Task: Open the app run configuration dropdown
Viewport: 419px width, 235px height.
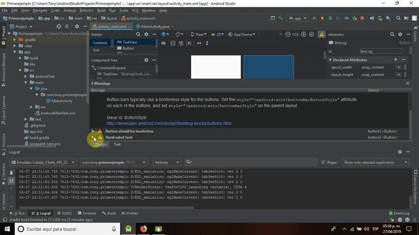Action: coord(297,18)
